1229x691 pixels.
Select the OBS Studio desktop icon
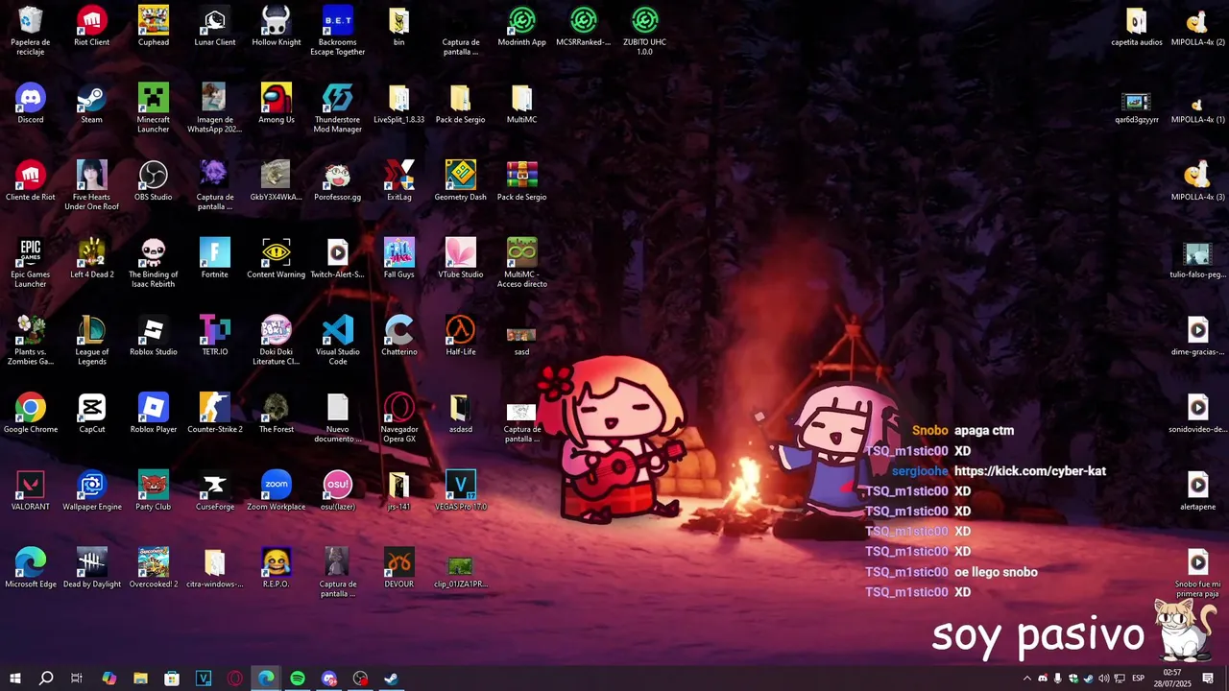(x=154, y=181)
